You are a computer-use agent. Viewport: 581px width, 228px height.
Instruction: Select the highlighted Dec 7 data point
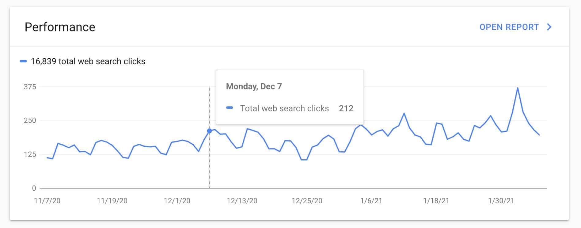pos(209,131)
